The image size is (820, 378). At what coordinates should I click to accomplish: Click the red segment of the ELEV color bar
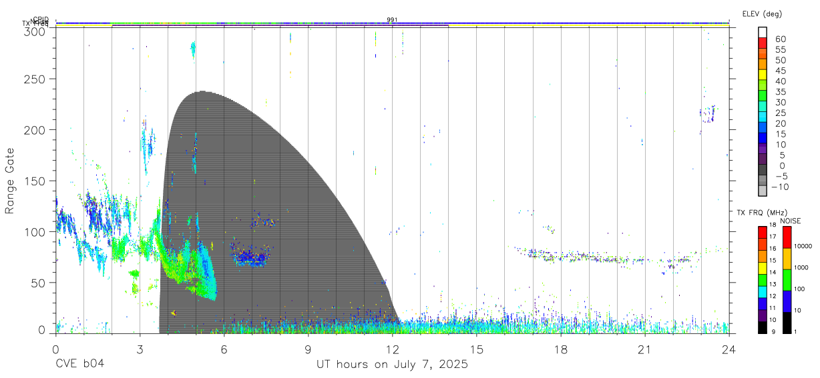tap(763, 42)
